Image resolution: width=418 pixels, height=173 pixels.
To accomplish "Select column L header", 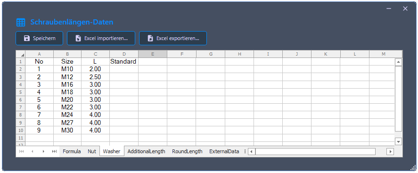I will tap(355, 54).
